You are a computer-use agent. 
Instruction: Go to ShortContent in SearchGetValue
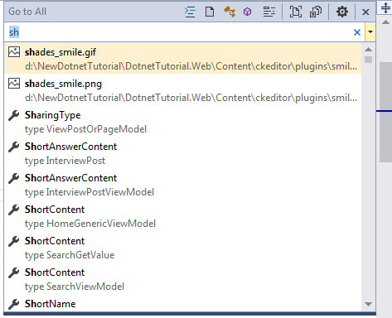(182, 248)
